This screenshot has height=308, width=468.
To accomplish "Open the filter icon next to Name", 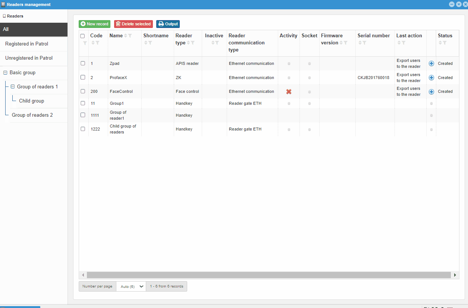I will click(x=130, y=36).
